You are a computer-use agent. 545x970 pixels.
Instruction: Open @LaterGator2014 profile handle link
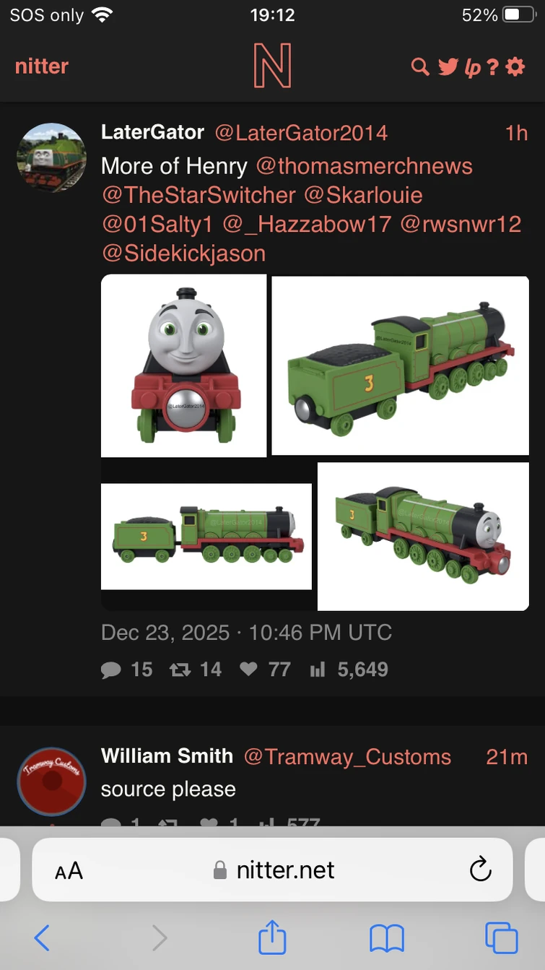point(301,133)
